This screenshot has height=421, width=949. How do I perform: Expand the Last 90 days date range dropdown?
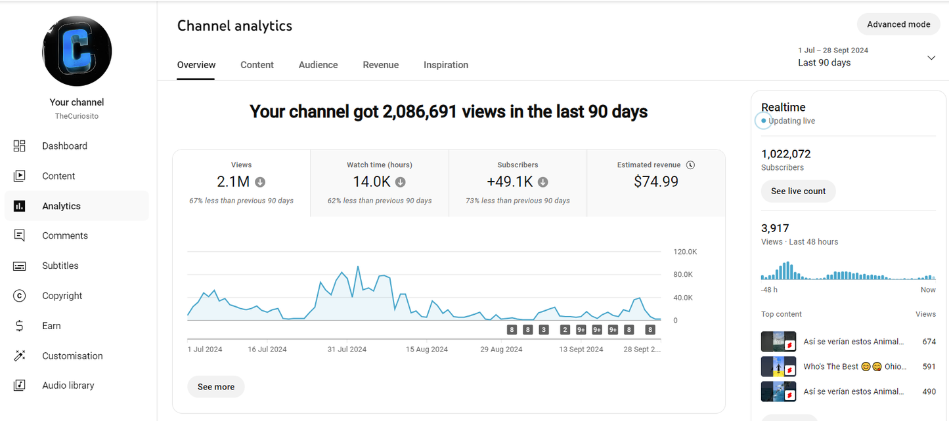pyautogui.click(x=931, y=58)
